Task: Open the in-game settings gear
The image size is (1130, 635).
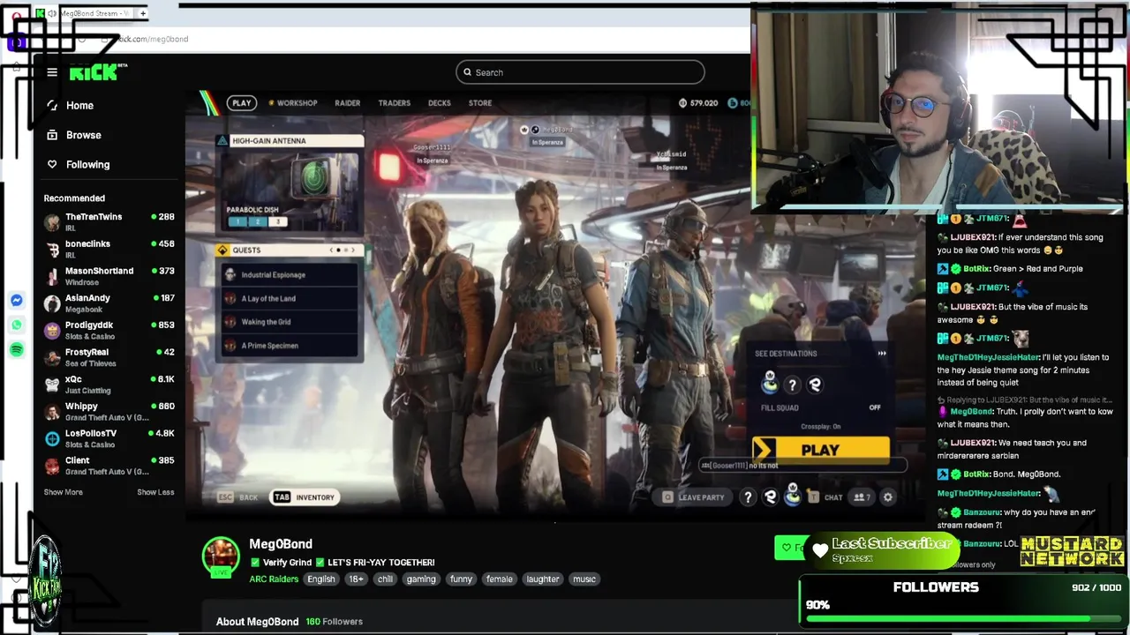Action: click(888, 497)
